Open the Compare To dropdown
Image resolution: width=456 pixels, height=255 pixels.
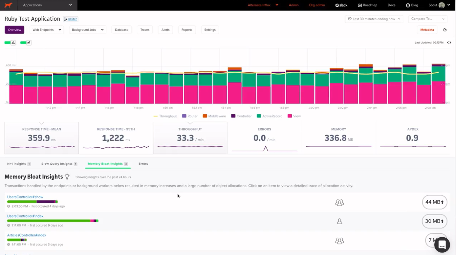coord(428,19)
